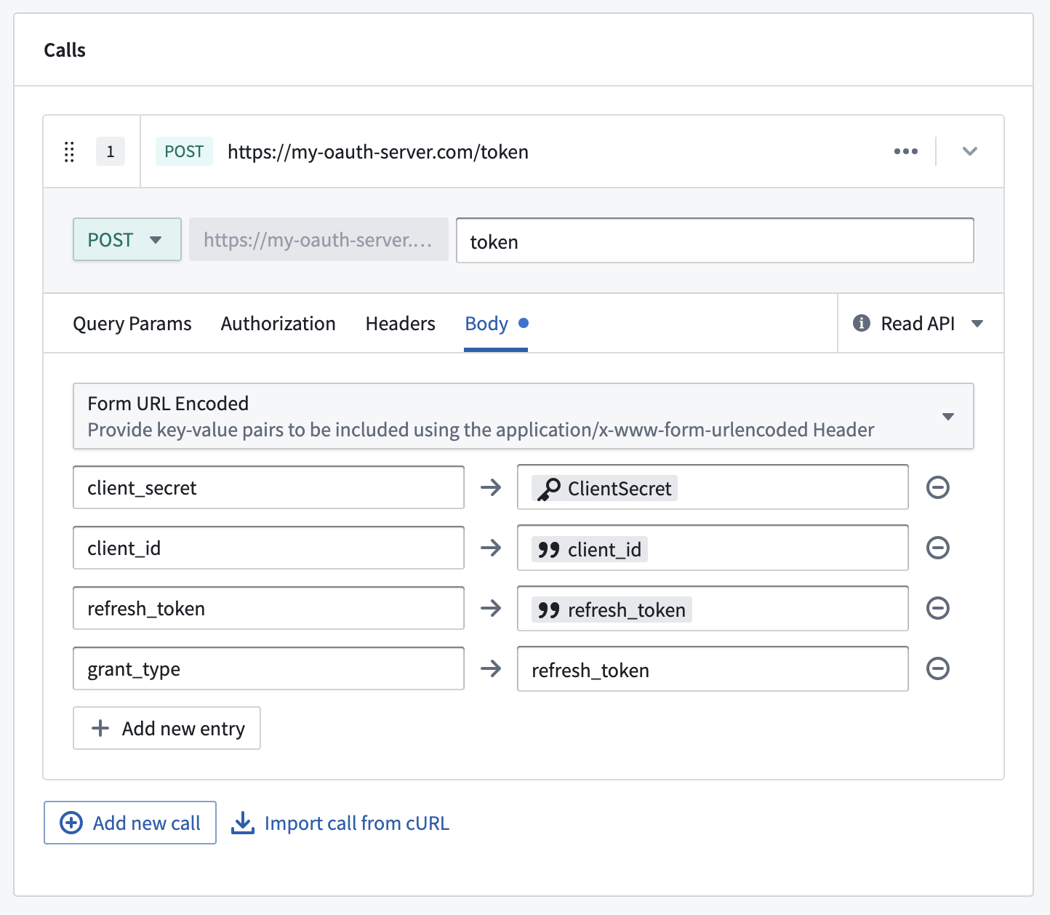
Task: Grab the drag handle for call 1
Action: [x=69, y=151]
